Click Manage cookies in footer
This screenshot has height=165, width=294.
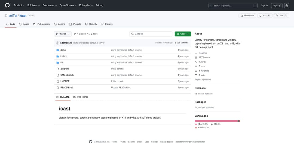[166, 142]
